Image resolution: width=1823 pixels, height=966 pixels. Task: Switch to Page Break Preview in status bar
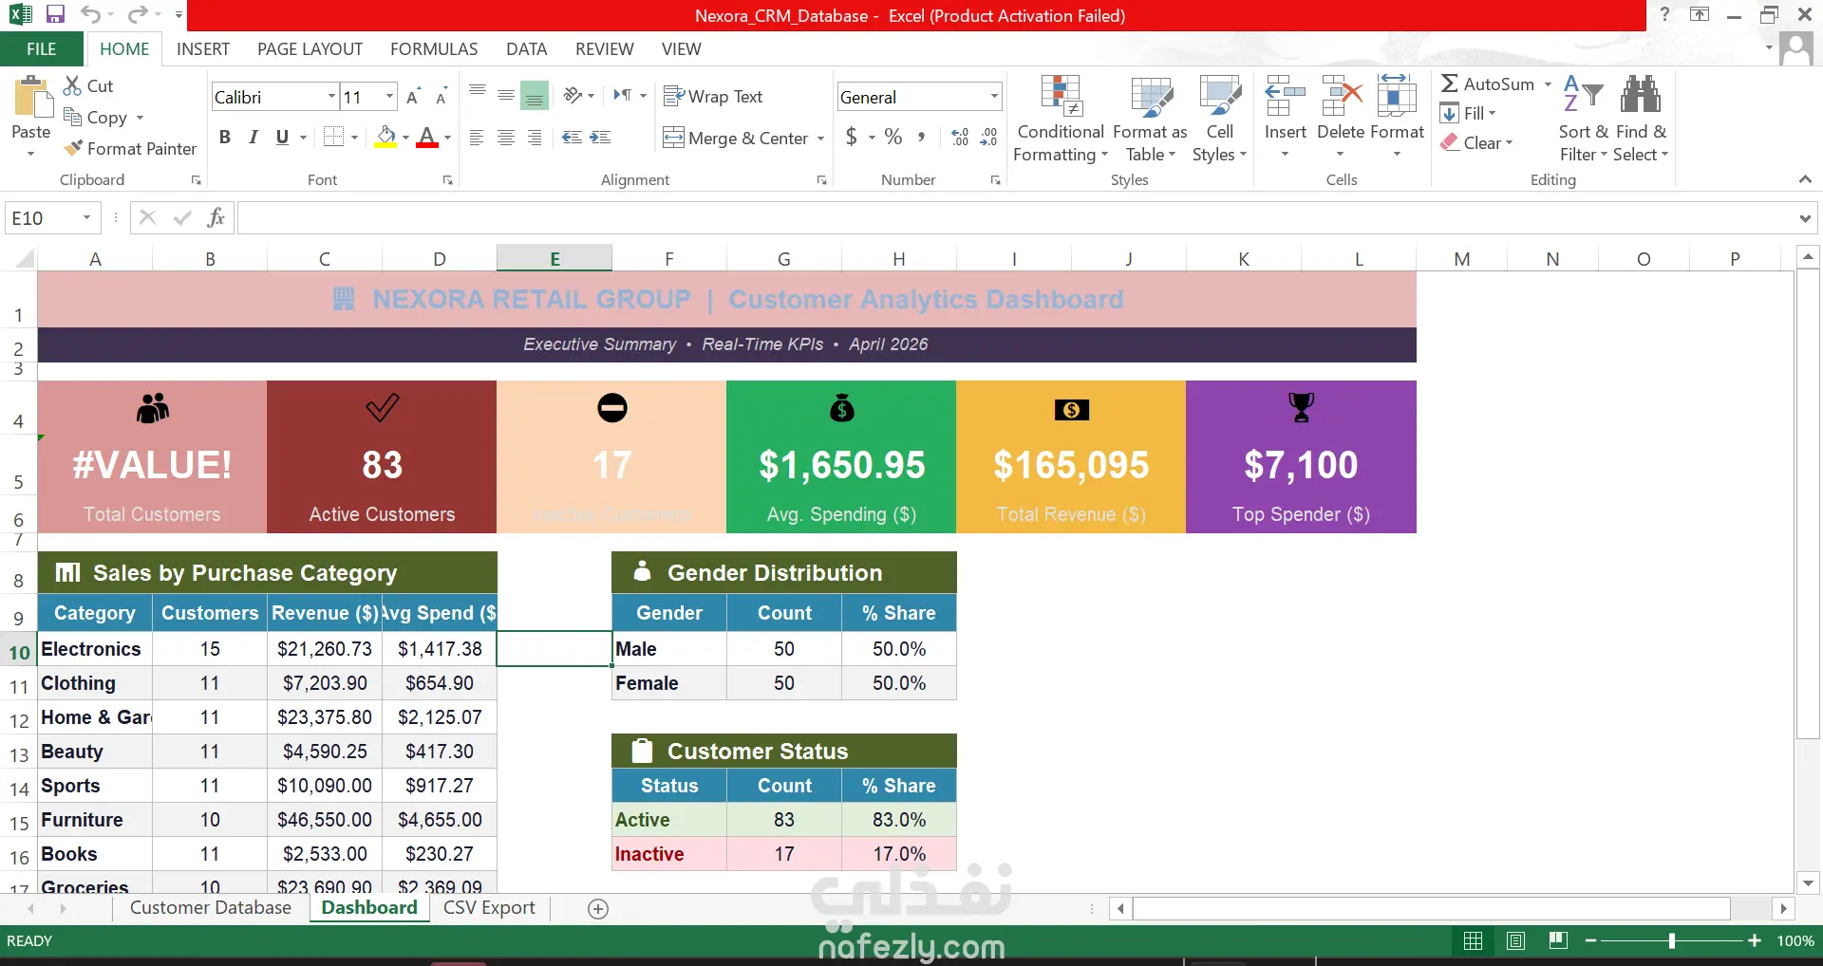click(x=1558, y=940)
